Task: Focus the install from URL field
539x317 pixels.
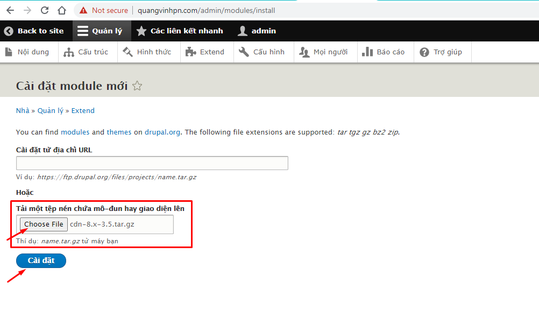Action: coord(152,163)
